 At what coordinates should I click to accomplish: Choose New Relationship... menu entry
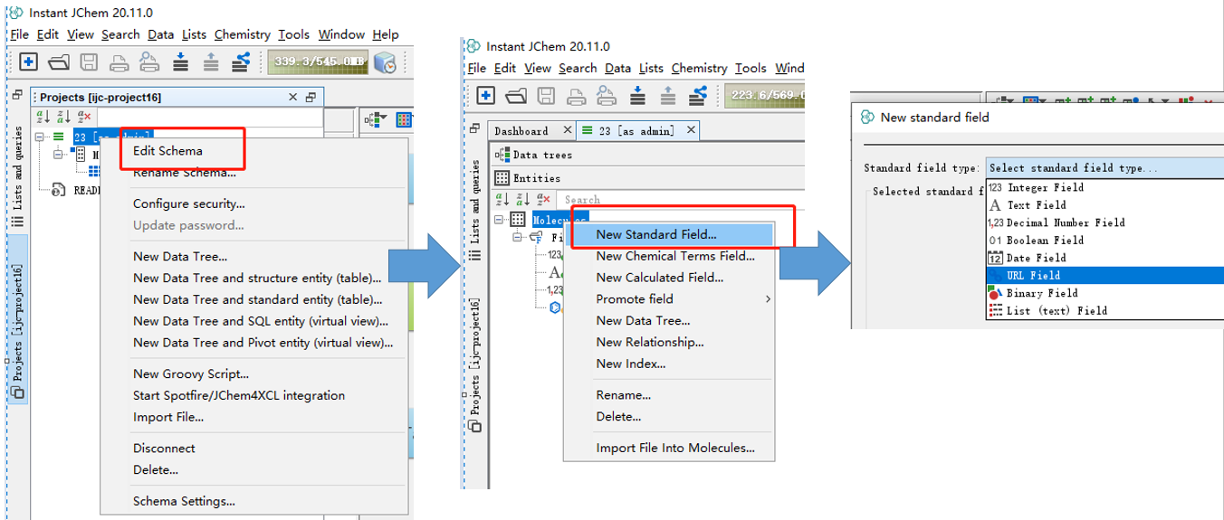649,342
